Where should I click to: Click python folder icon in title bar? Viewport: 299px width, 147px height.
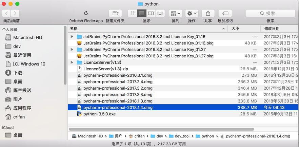(140, 4)
